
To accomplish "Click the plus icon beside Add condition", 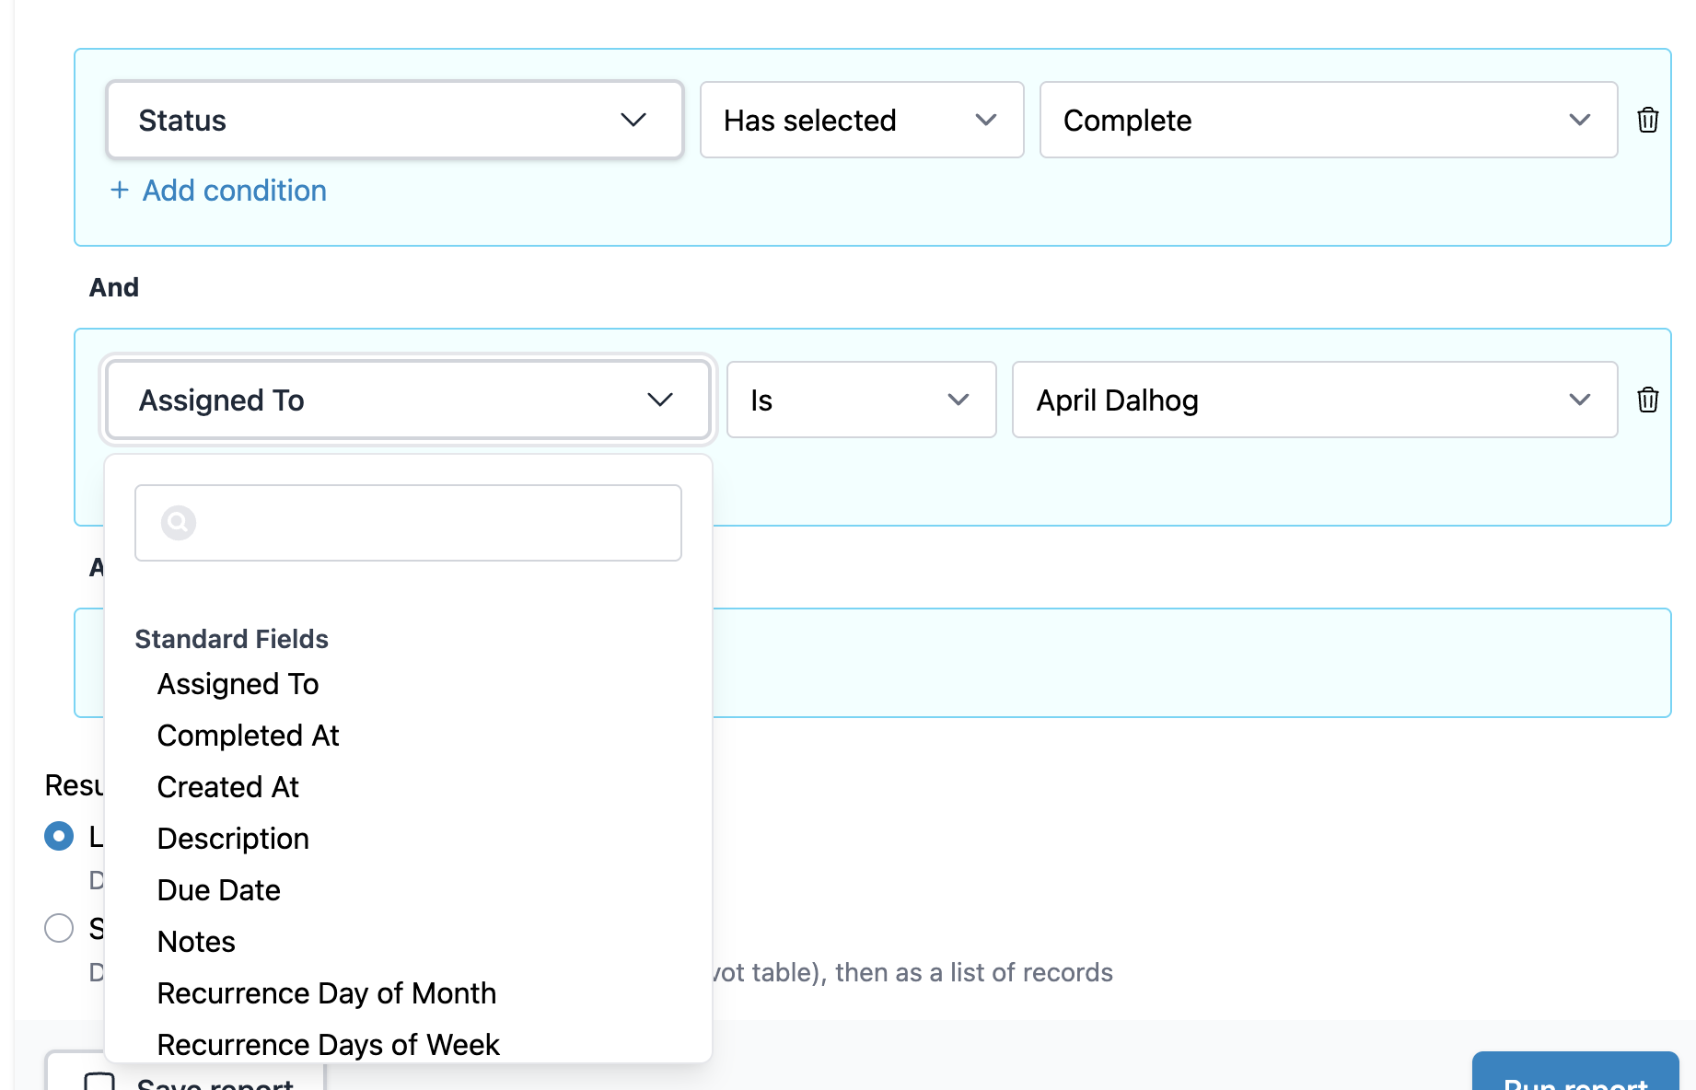I will [120, 191].
